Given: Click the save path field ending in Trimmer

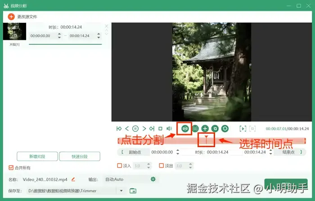Looking at the screenshot, I should (x=71, y=191).
